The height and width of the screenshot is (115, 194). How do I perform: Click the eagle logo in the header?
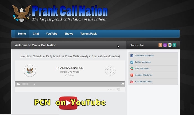[x=22, y=14]
